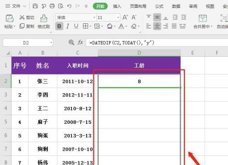Image resolution: width=228 pixels, height=165 pixels.
Task: Click the cell style format icon
Action: (x=97, y=26)
